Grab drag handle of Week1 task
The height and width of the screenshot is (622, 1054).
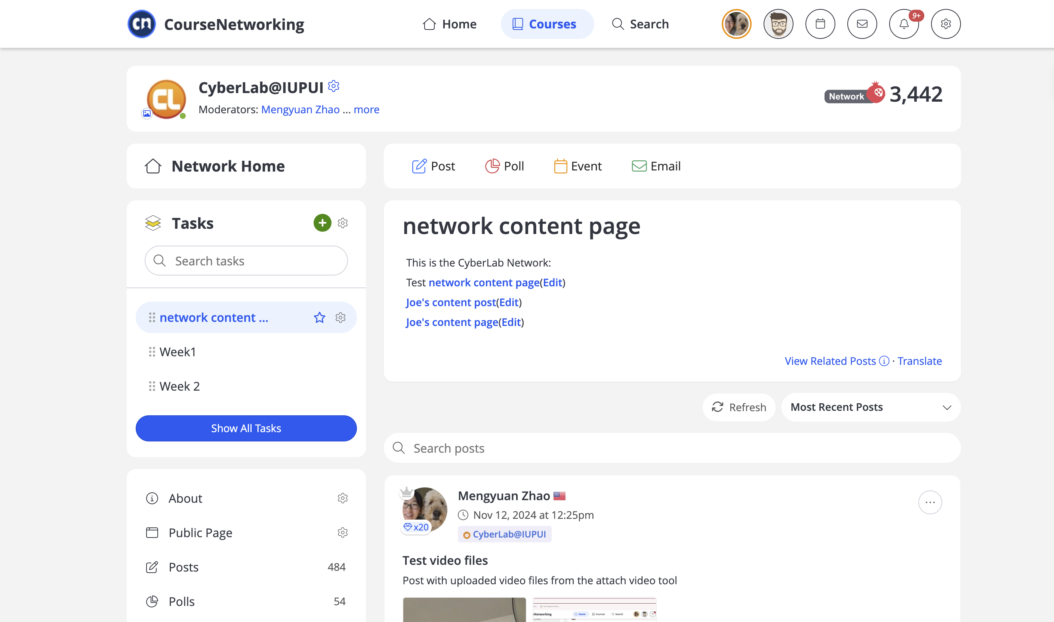[x=152, y=352]
